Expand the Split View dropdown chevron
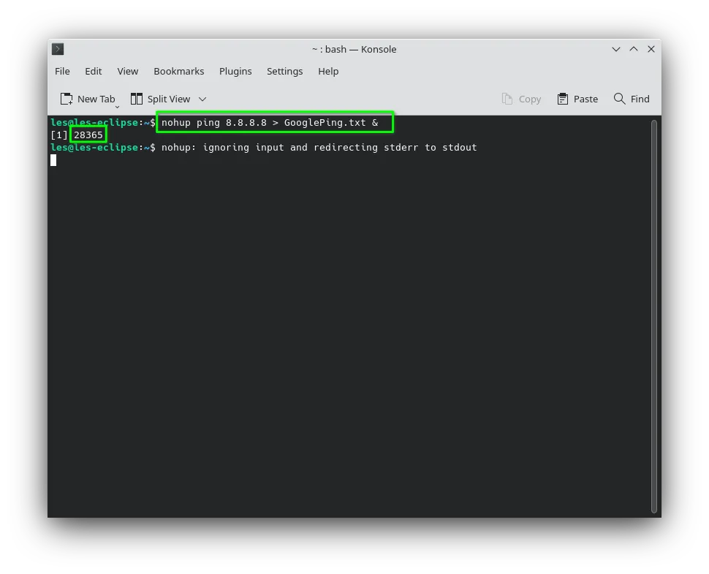This screenshot has width=709, height=574. [202, 99]
